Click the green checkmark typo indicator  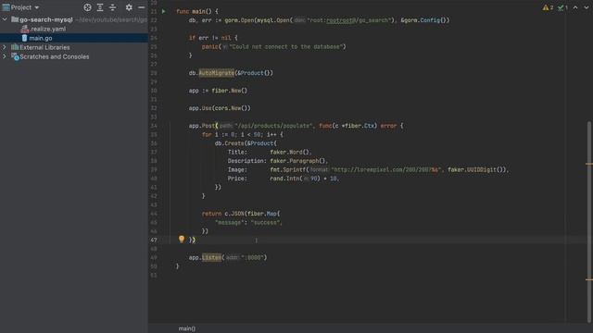(x=562, y=7)
